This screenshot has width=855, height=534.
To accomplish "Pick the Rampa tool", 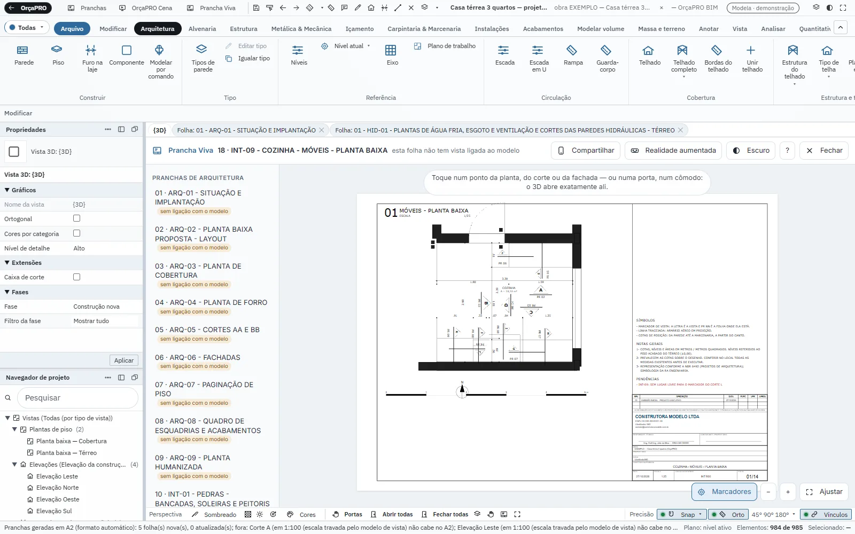I will (x=573, y=55).
